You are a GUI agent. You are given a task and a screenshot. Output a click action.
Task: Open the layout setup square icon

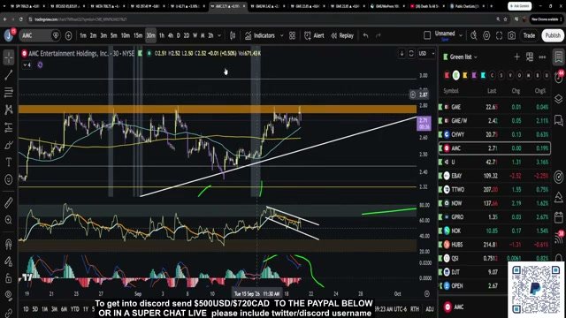427,35
